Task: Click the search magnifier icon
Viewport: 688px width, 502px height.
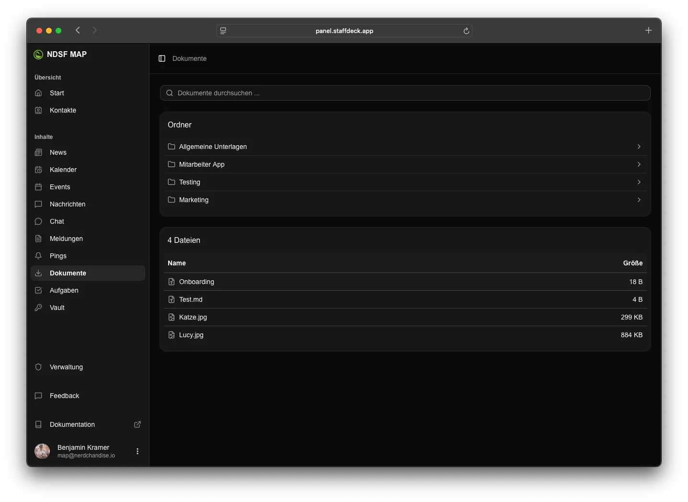Action: (170, 93)
